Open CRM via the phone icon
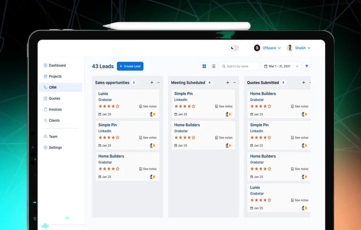Screen dimensions: 361x230 point(46,87)
